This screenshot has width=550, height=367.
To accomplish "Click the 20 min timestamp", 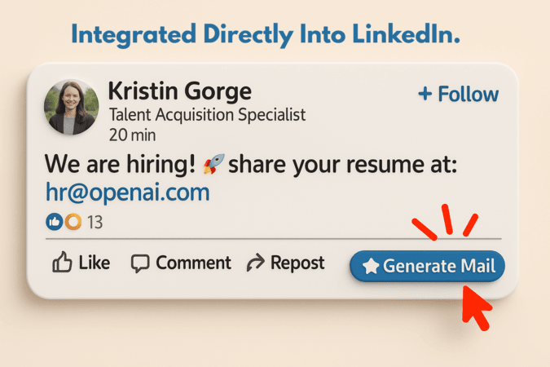I will click(x=132, y=135).
